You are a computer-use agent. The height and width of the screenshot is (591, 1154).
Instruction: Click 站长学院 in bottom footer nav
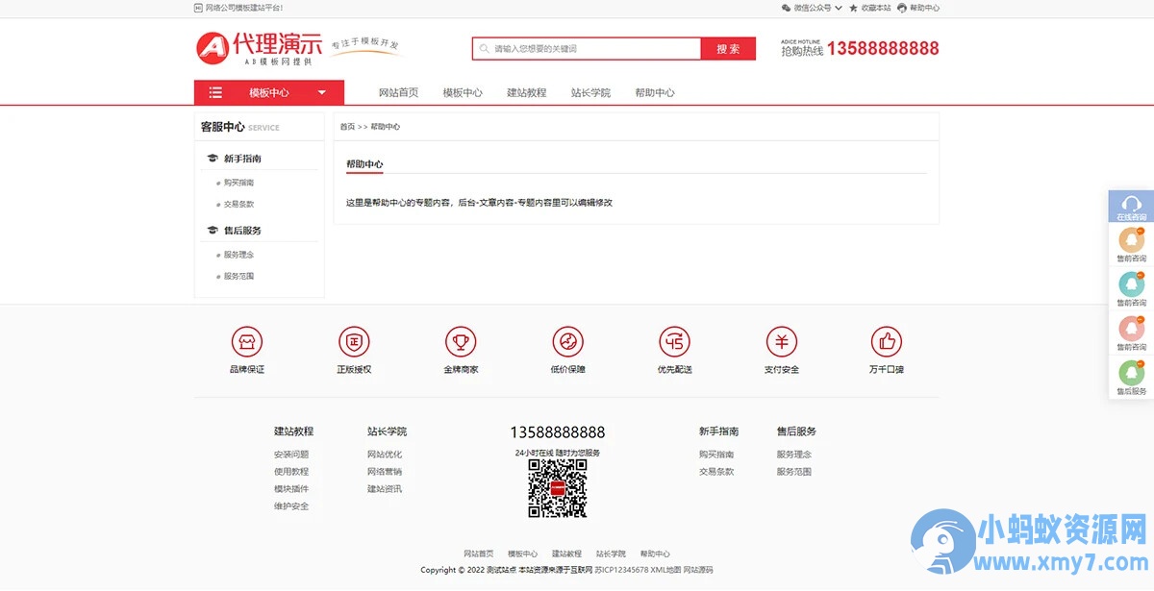[611, 554]
